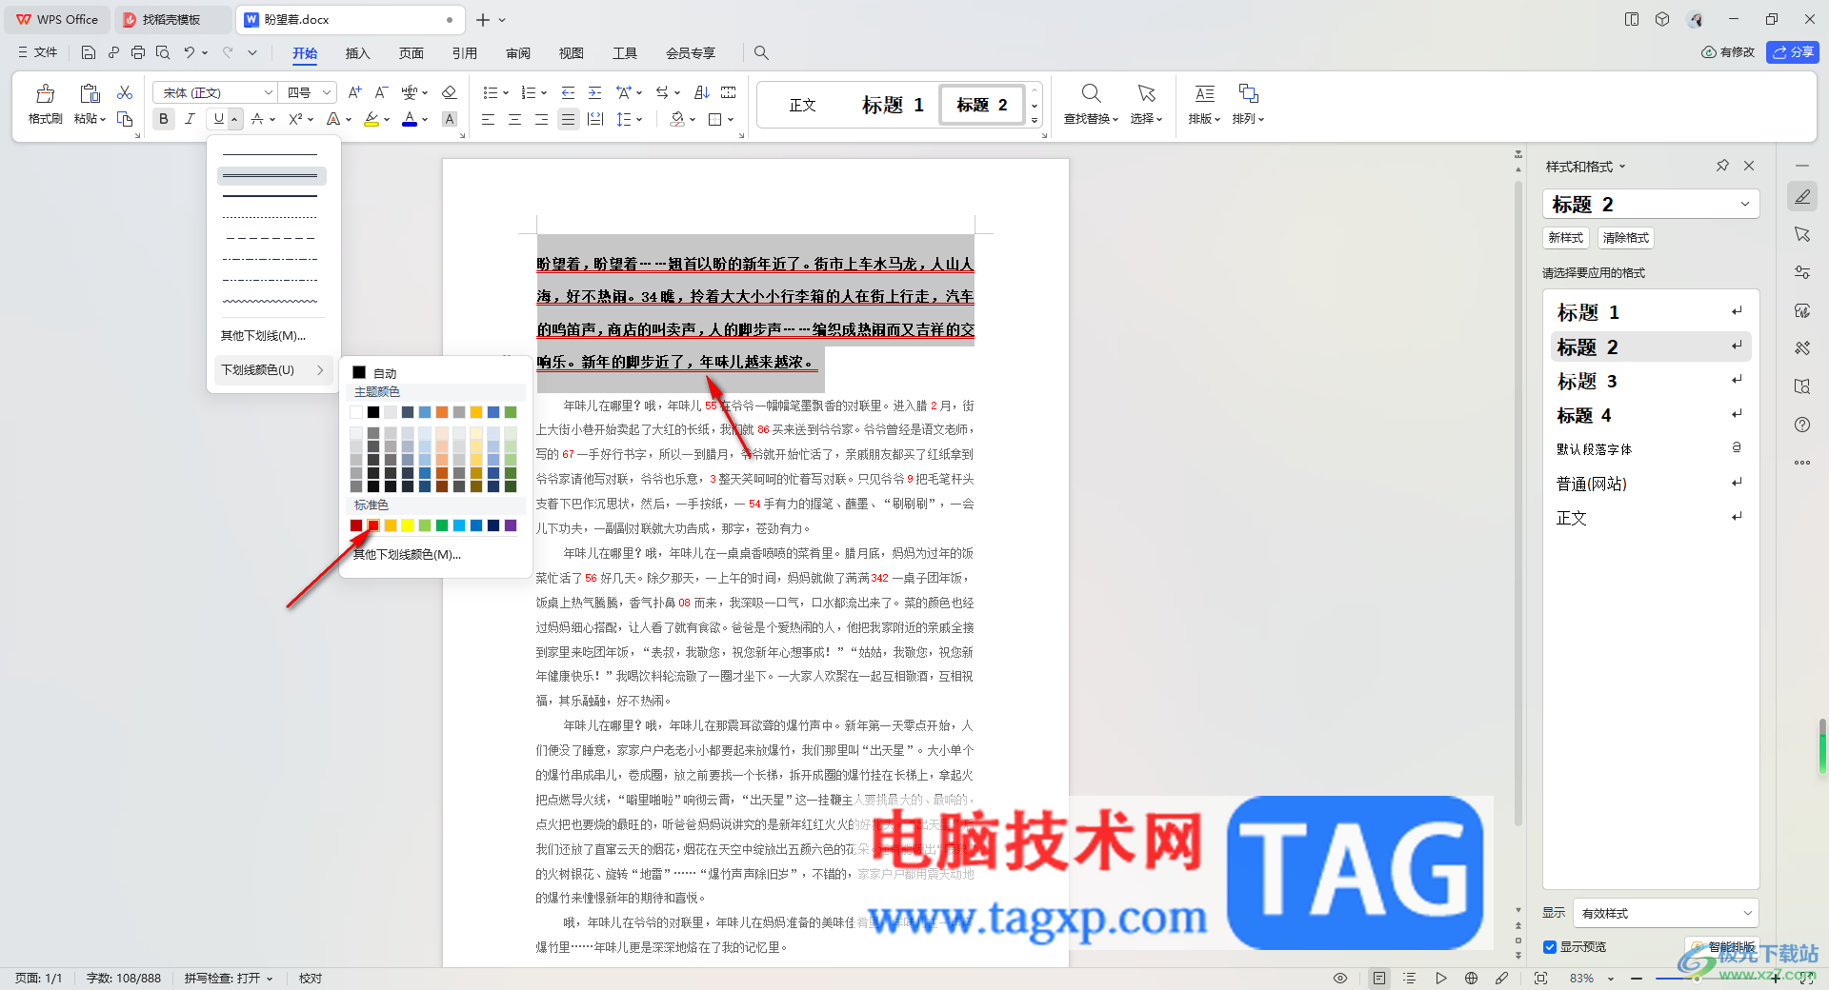Open 查找替换 find and replace
The width and height of the screenshot is (1829, 990).
(x=1091, y=104)
